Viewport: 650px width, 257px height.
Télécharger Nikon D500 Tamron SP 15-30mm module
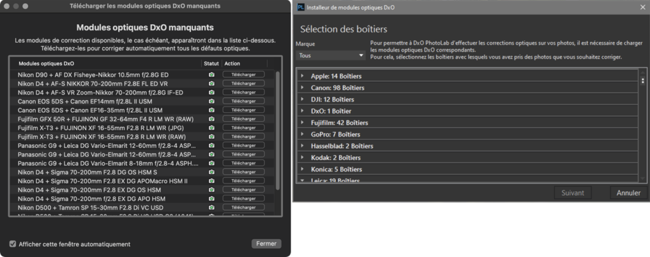(x=243, y=208)
